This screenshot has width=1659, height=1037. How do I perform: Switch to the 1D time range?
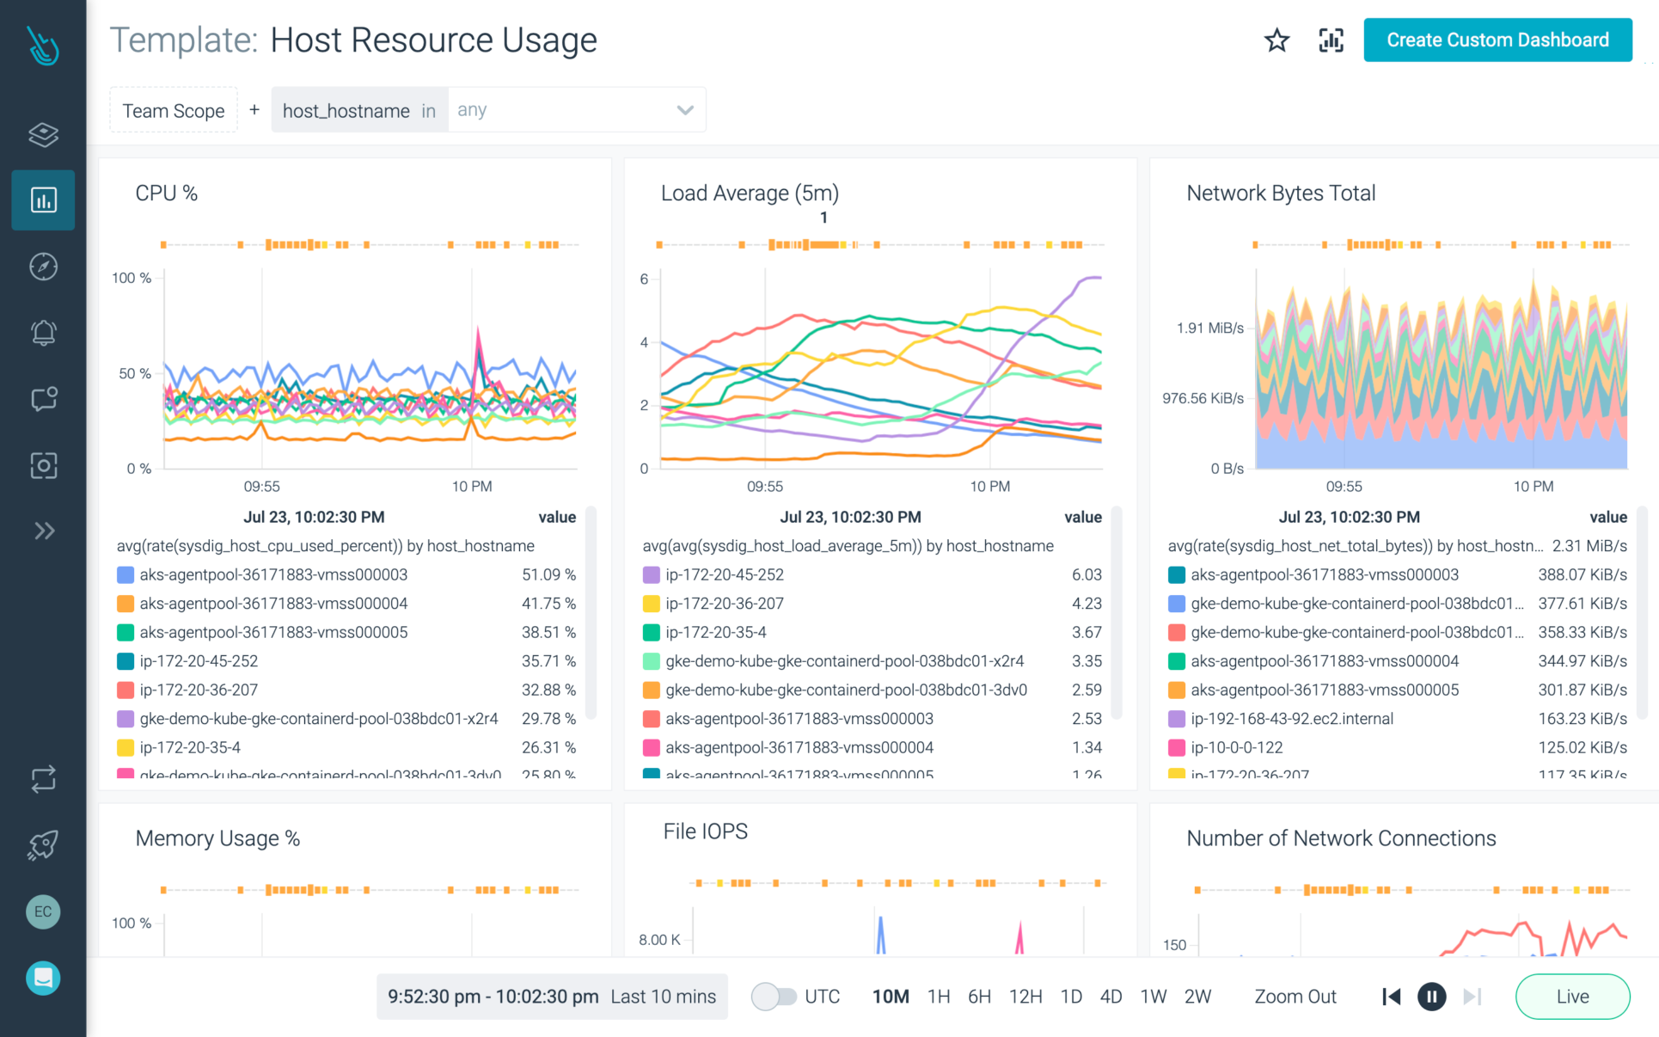(x=1071, y=997)
